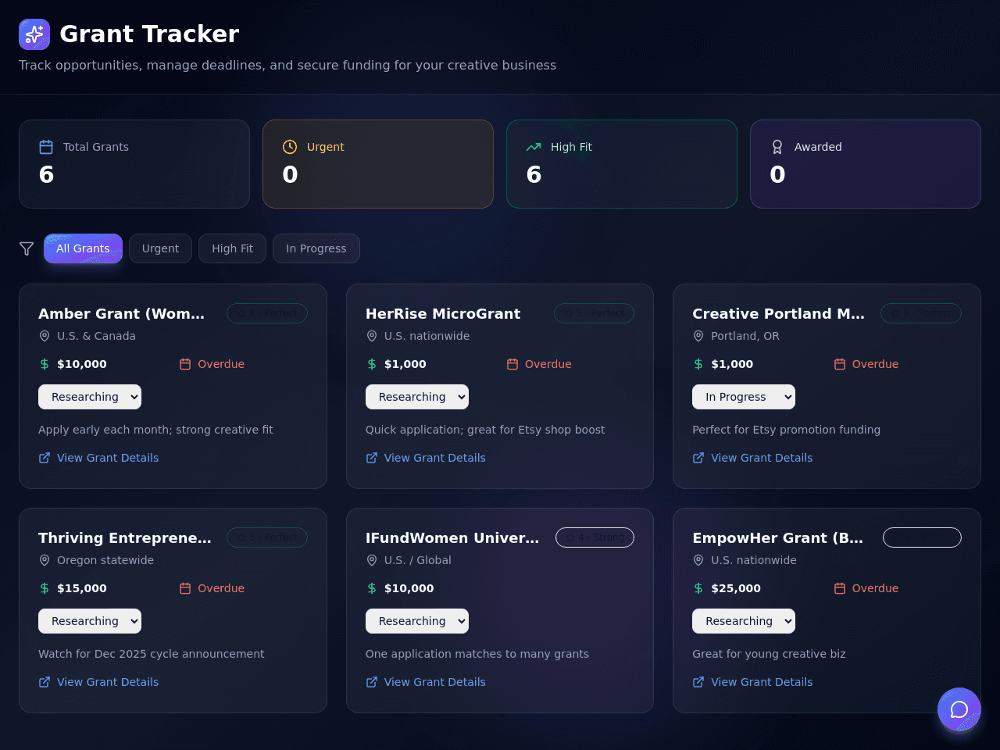
Task: Click the external link icon on Amber Grant card
Action: point(45,458)
